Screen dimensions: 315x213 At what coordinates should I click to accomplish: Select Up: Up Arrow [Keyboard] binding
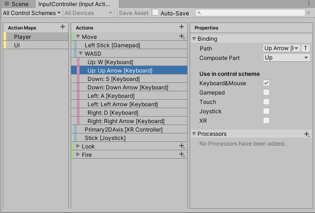click(x=129, y=71)
